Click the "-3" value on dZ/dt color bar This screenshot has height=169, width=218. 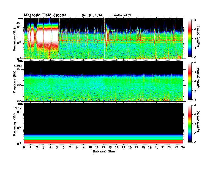[195, 114]
